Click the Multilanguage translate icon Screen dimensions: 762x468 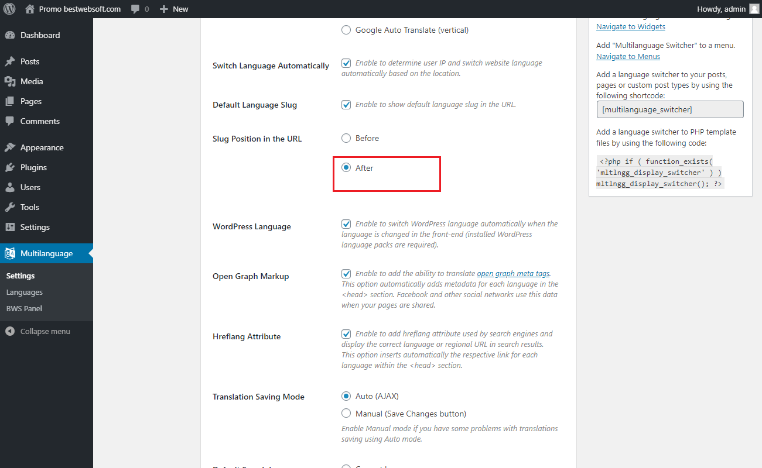(10, 253)
